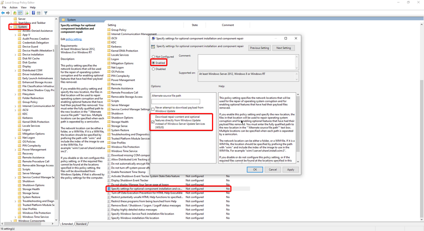Select Specify Windows Service Pack installation file location

[142, 214]
